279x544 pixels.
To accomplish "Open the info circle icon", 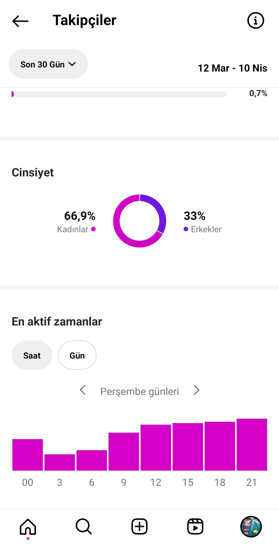I will [x=255, y=20].
